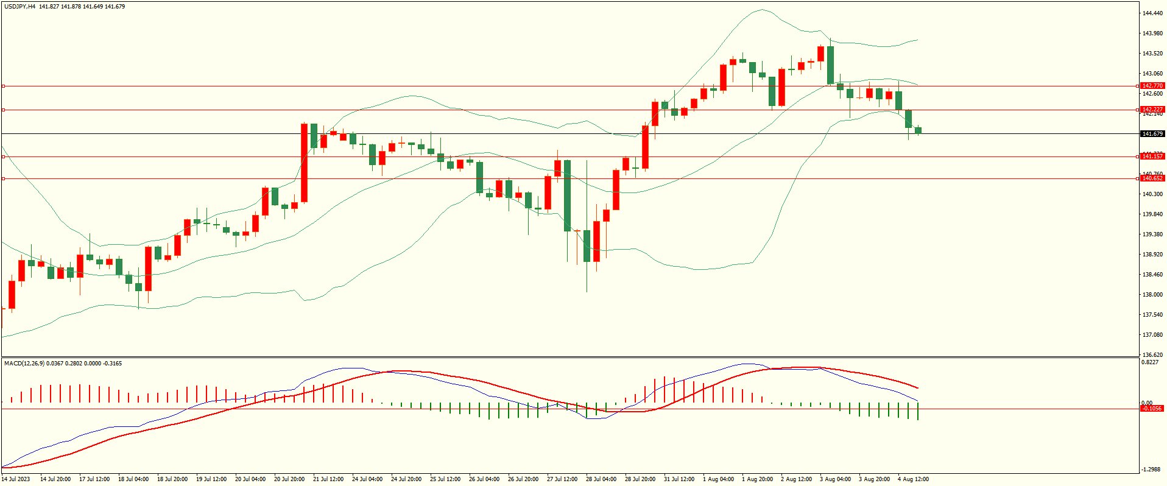This screenshot has width=1167, height=486.
Task: Click the 3 Aug 04:00 time label
Action: click(836, 479)
